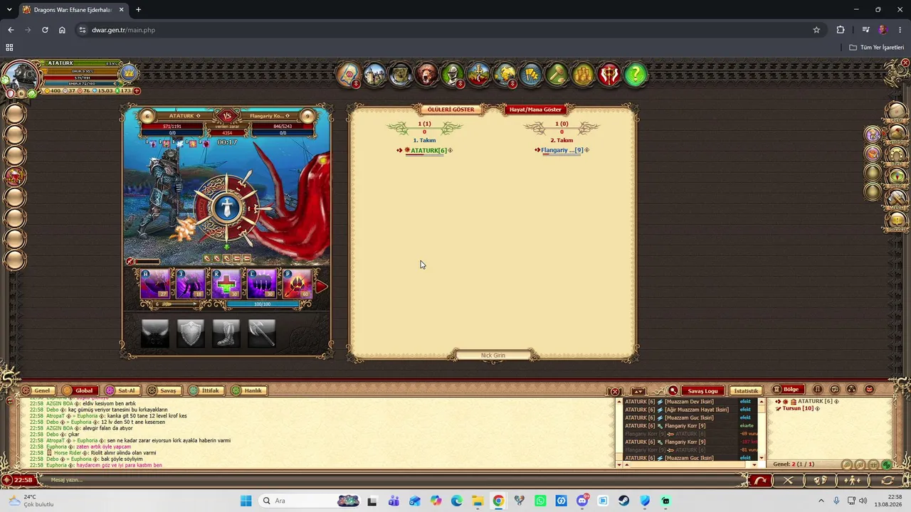The height and width of the screenshot is (512, 911).
Task: Select the grey shield equipment slot
Action: (x=191, y=333)
